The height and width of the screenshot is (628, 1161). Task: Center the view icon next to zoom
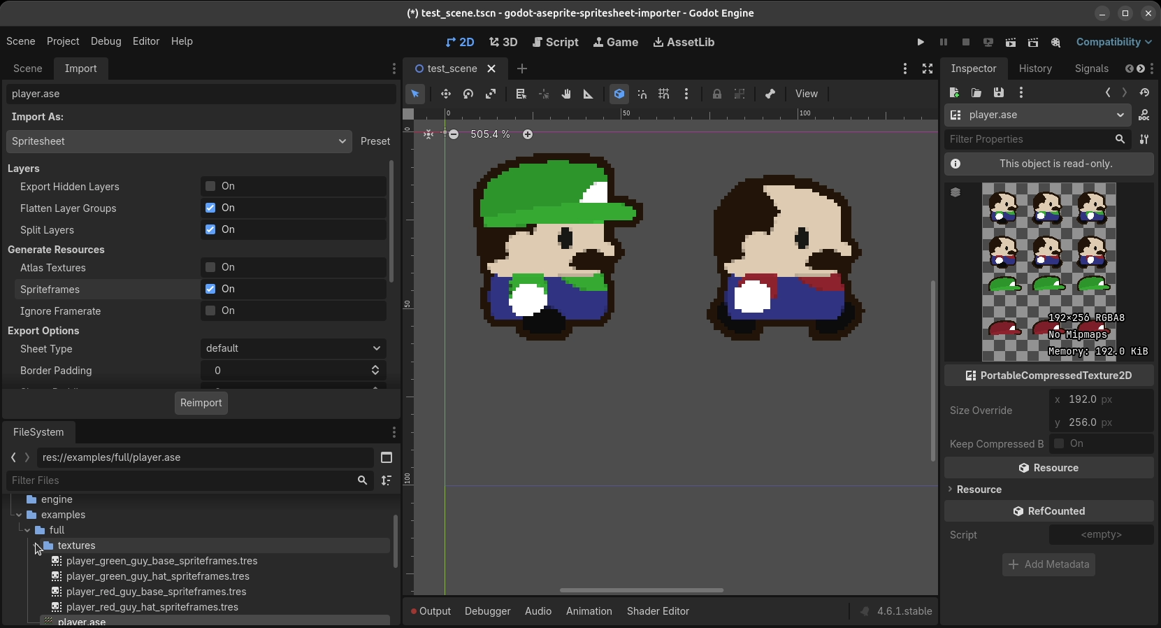click(x=428, y=134)
